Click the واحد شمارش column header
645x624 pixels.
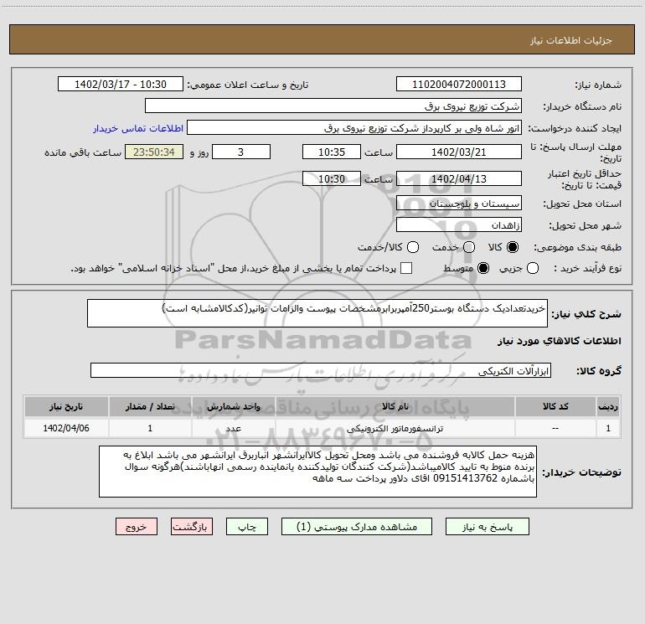point(233,406)
